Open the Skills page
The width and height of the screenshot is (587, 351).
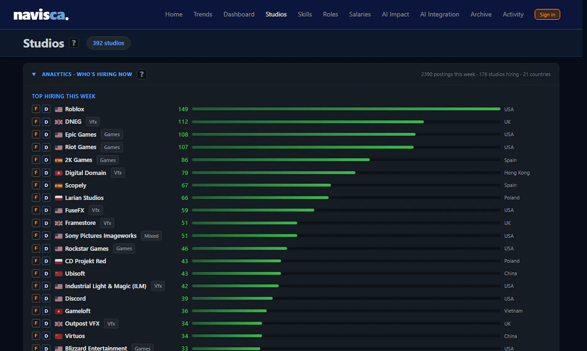click(305, 14)
